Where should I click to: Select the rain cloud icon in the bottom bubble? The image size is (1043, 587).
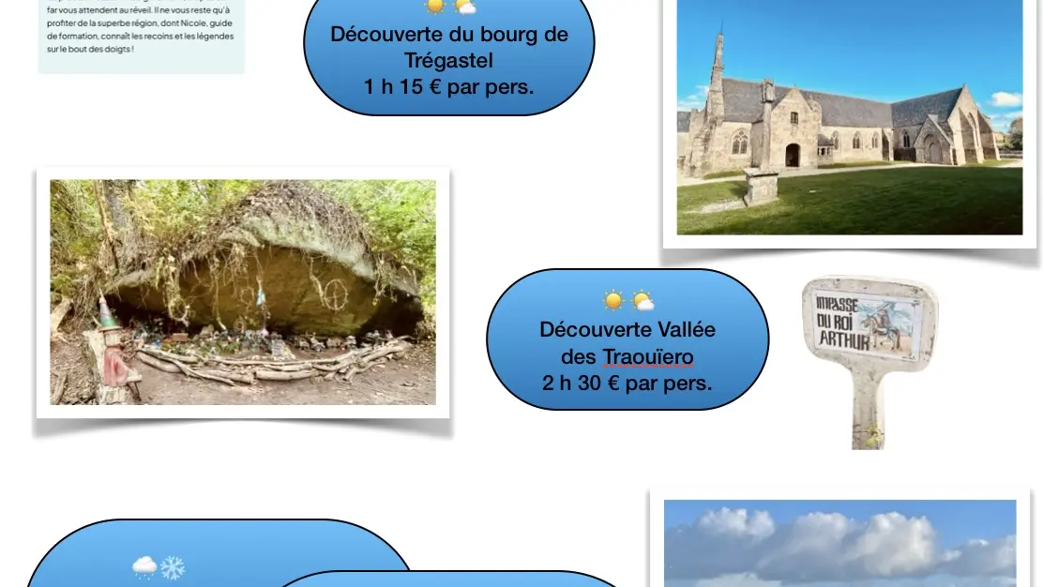pyautogui.click(x=144, y=566)
